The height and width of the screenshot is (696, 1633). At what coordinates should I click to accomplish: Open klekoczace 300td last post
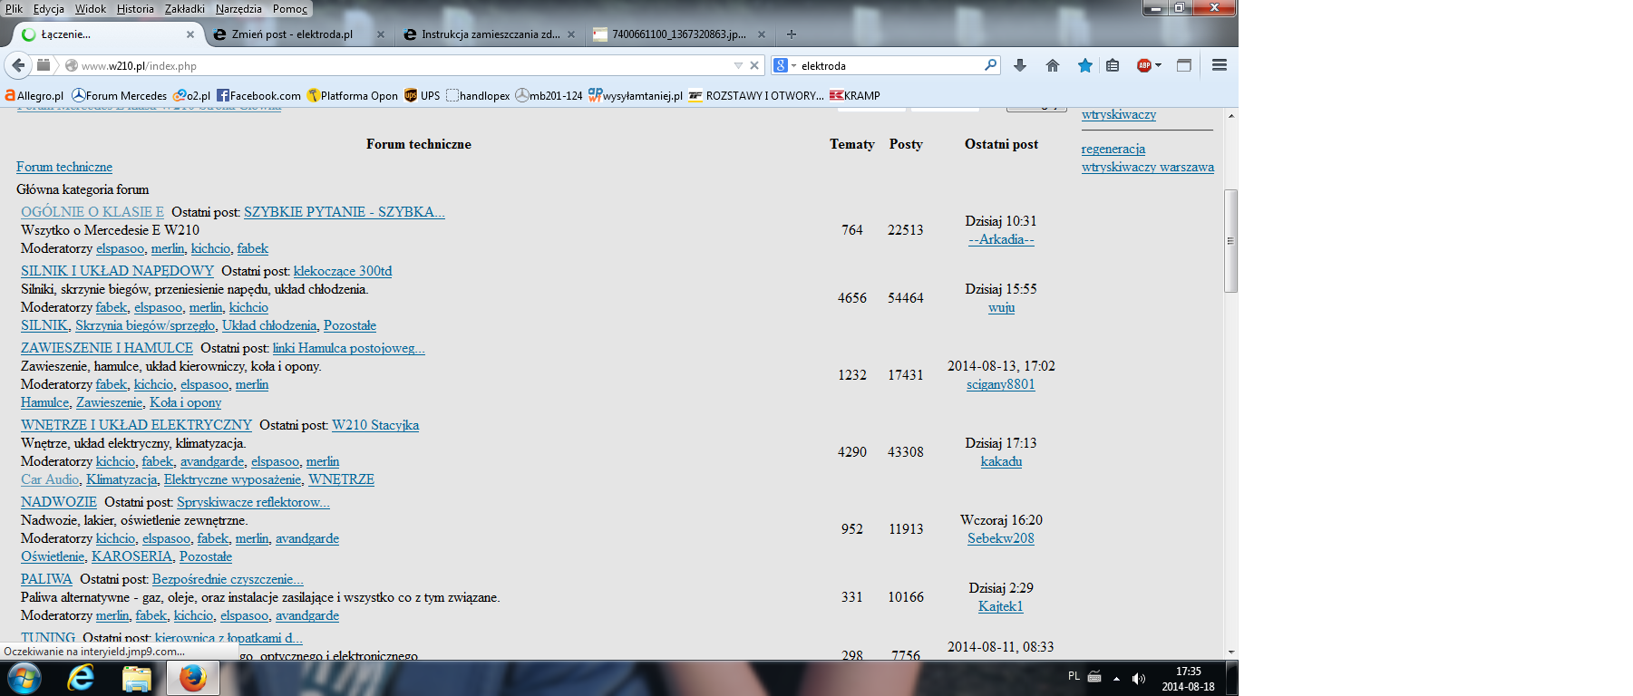[x=343, y=271]
